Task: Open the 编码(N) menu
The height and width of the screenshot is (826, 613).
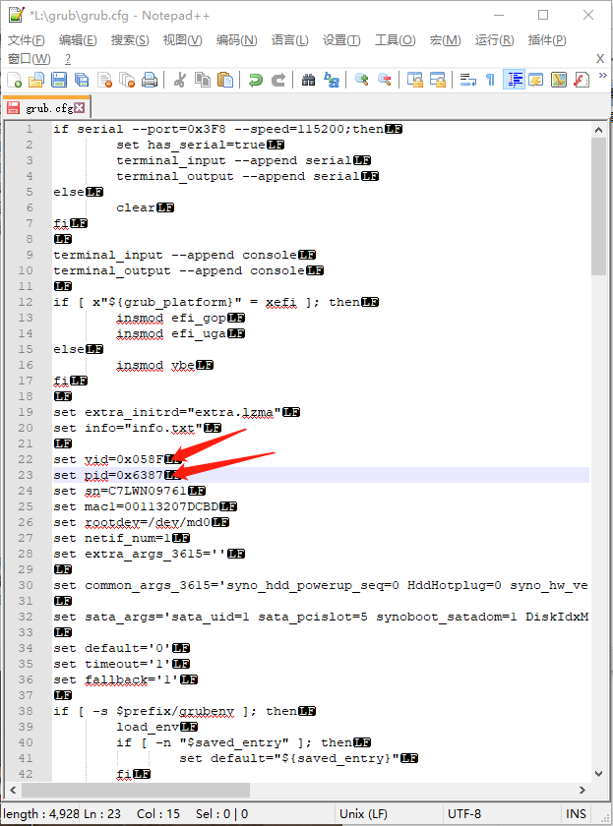Action: 237,40
